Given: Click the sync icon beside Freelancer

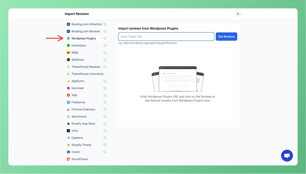Looking at the screenshot, I should 105,102.
